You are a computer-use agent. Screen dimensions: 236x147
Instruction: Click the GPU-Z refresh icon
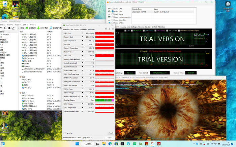coord(109,29)
